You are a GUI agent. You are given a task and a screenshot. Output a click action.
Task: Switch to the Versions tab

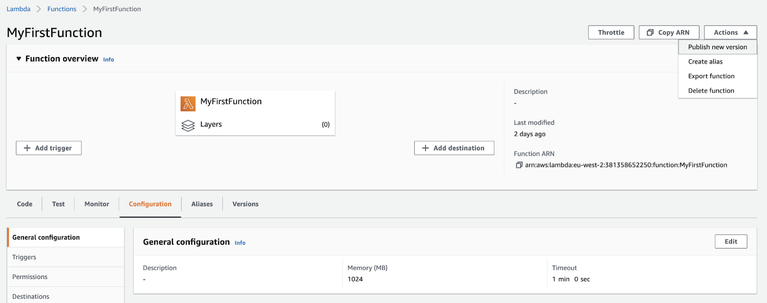pyautogui.click(x=245, y=204)
